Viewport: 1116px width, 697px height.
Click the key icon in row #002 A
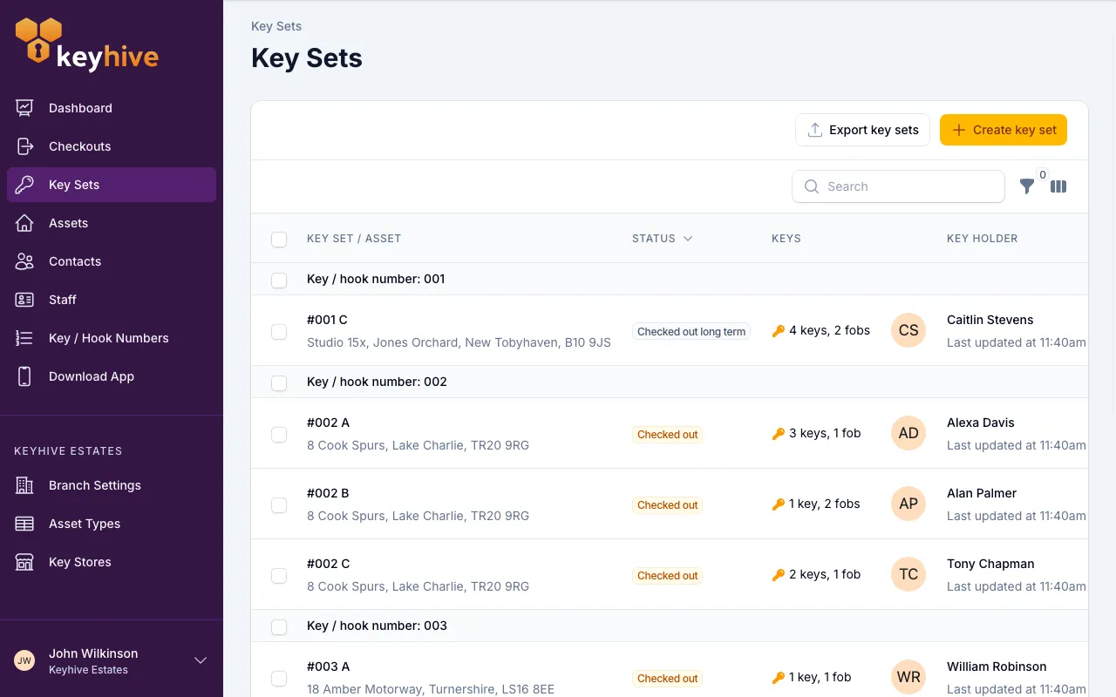click(779, 434)
